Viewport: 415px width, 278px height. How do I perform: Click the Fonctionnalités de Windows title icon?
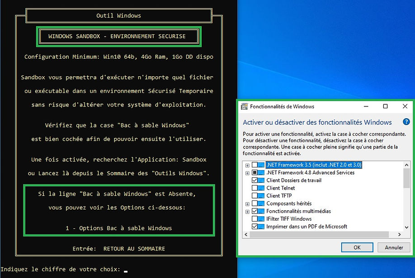coord(244,107)
